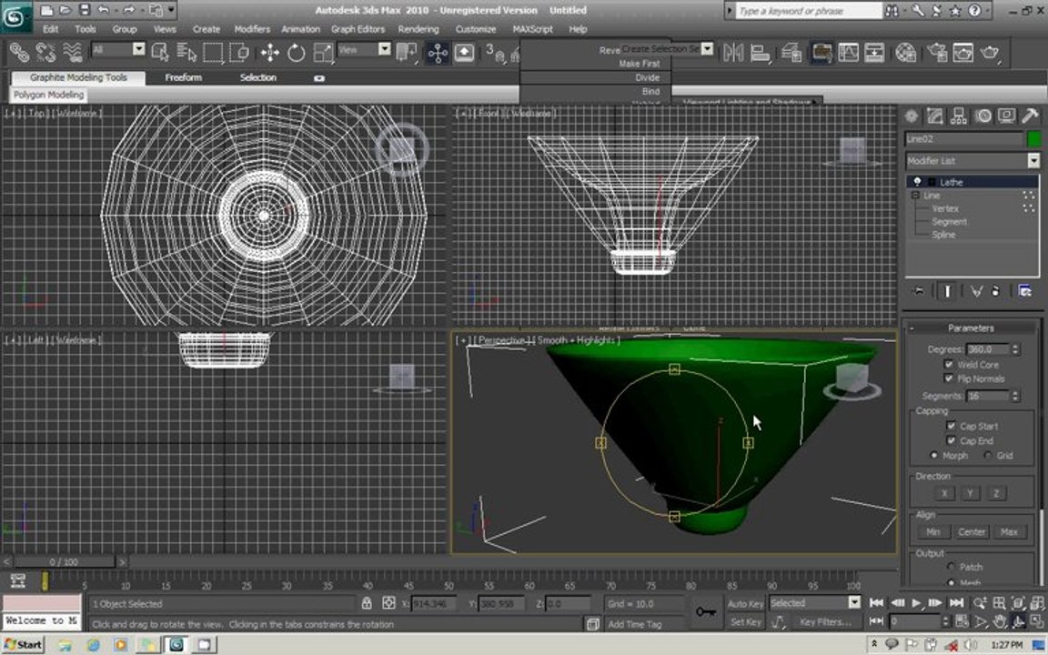
Task: Toggle Maximize Viewport icon
Action: 1037,621
